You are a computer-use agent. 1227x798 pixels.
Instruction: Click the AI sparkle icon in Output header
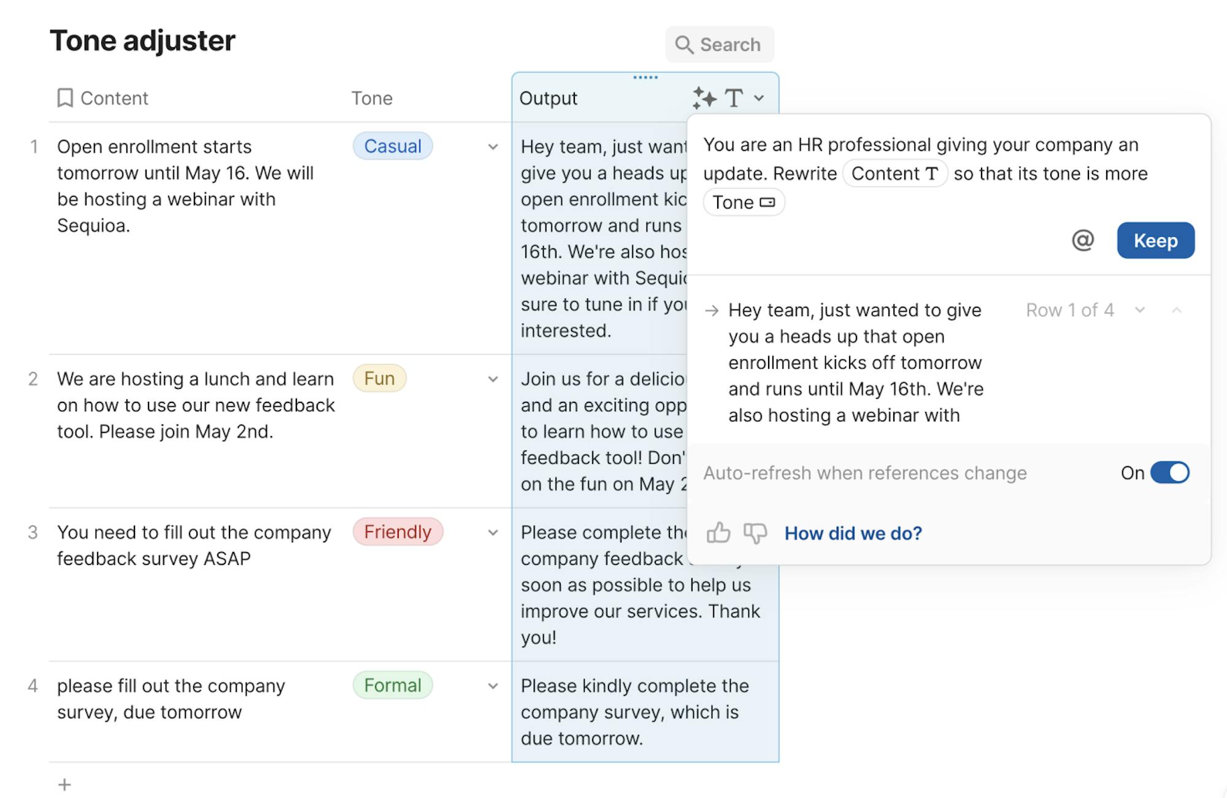[x=704, y=98]
